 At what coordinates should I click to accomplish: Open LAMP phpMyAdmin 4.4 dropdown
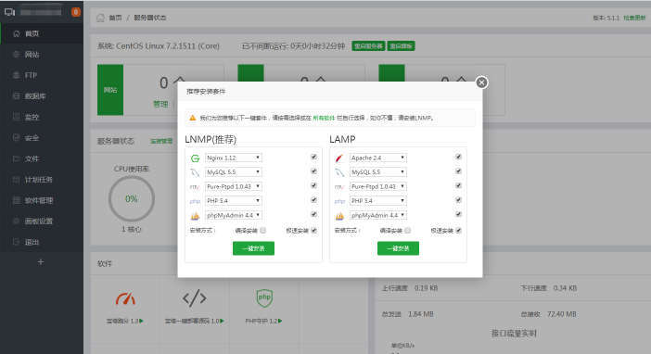click(378, 215)
